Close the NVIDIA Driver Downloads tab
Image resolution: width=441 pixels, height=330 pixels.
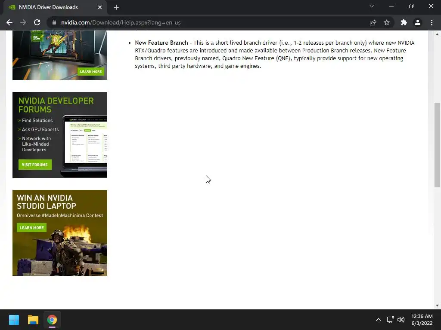pyautogui.click(x=100, y=7)
